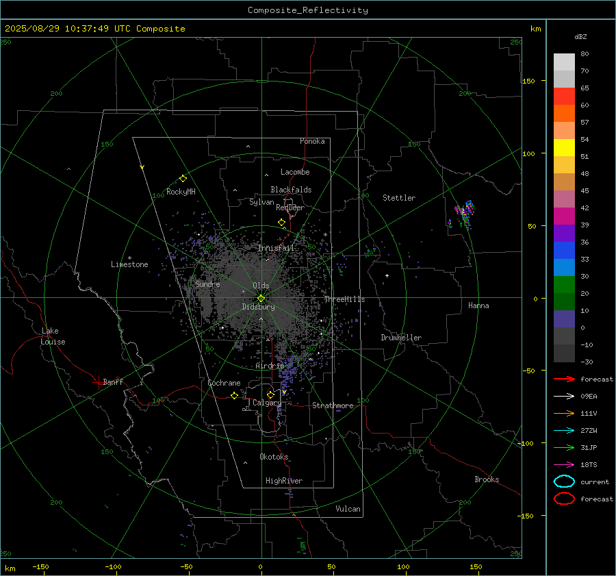Click the yellow radar marker near Olds

[x=261, y=299]
